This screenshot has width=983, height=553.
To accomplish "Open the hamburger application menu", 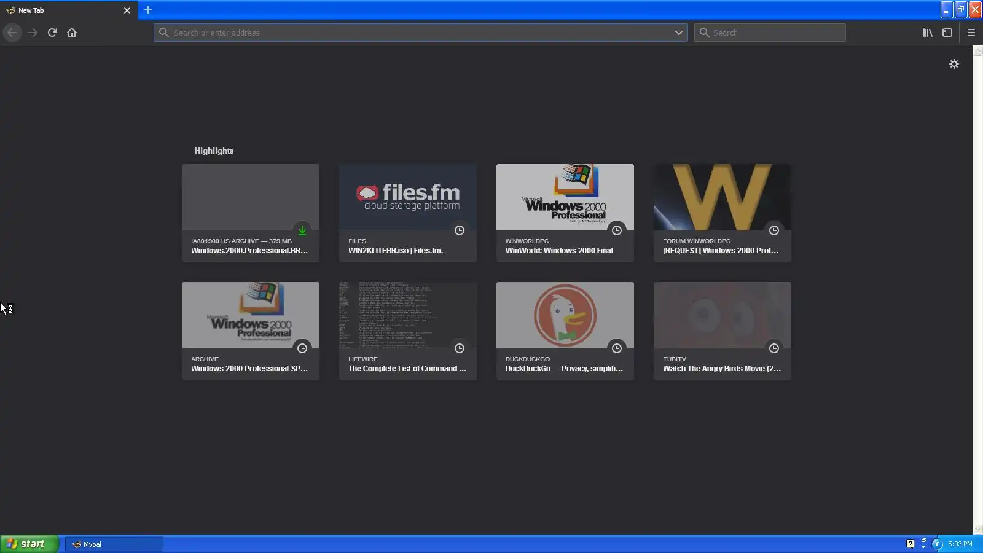I will point(971,33).
